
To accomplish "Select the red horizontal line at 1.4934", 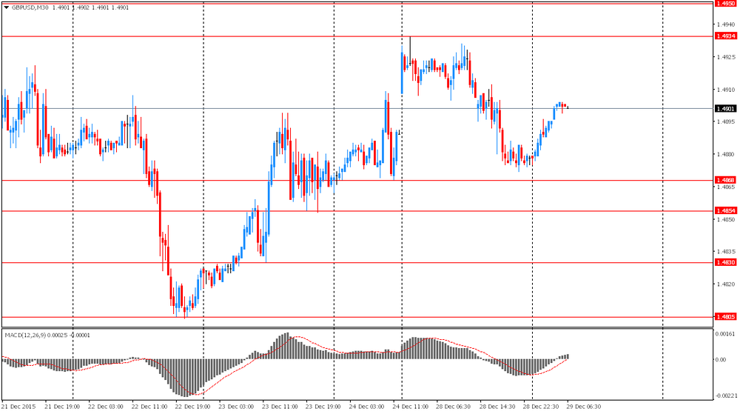I will point(357,36).
